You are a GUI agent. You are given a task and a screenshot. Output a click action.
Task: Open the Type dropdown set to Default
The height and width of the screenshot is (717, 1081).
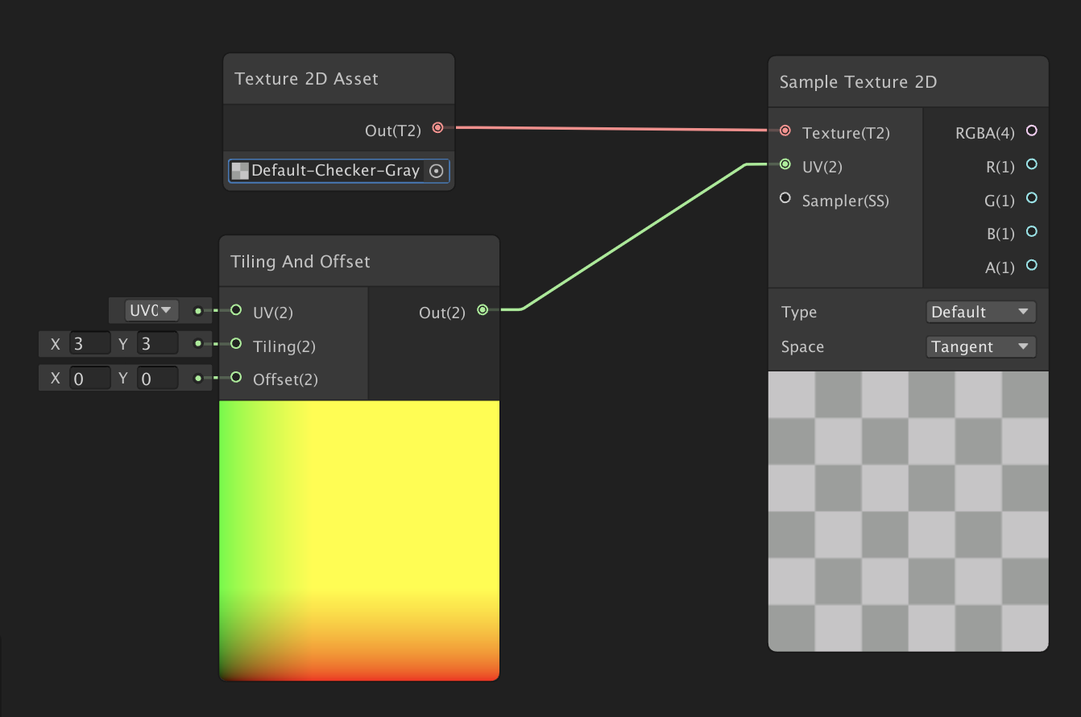tap(980, 312)
